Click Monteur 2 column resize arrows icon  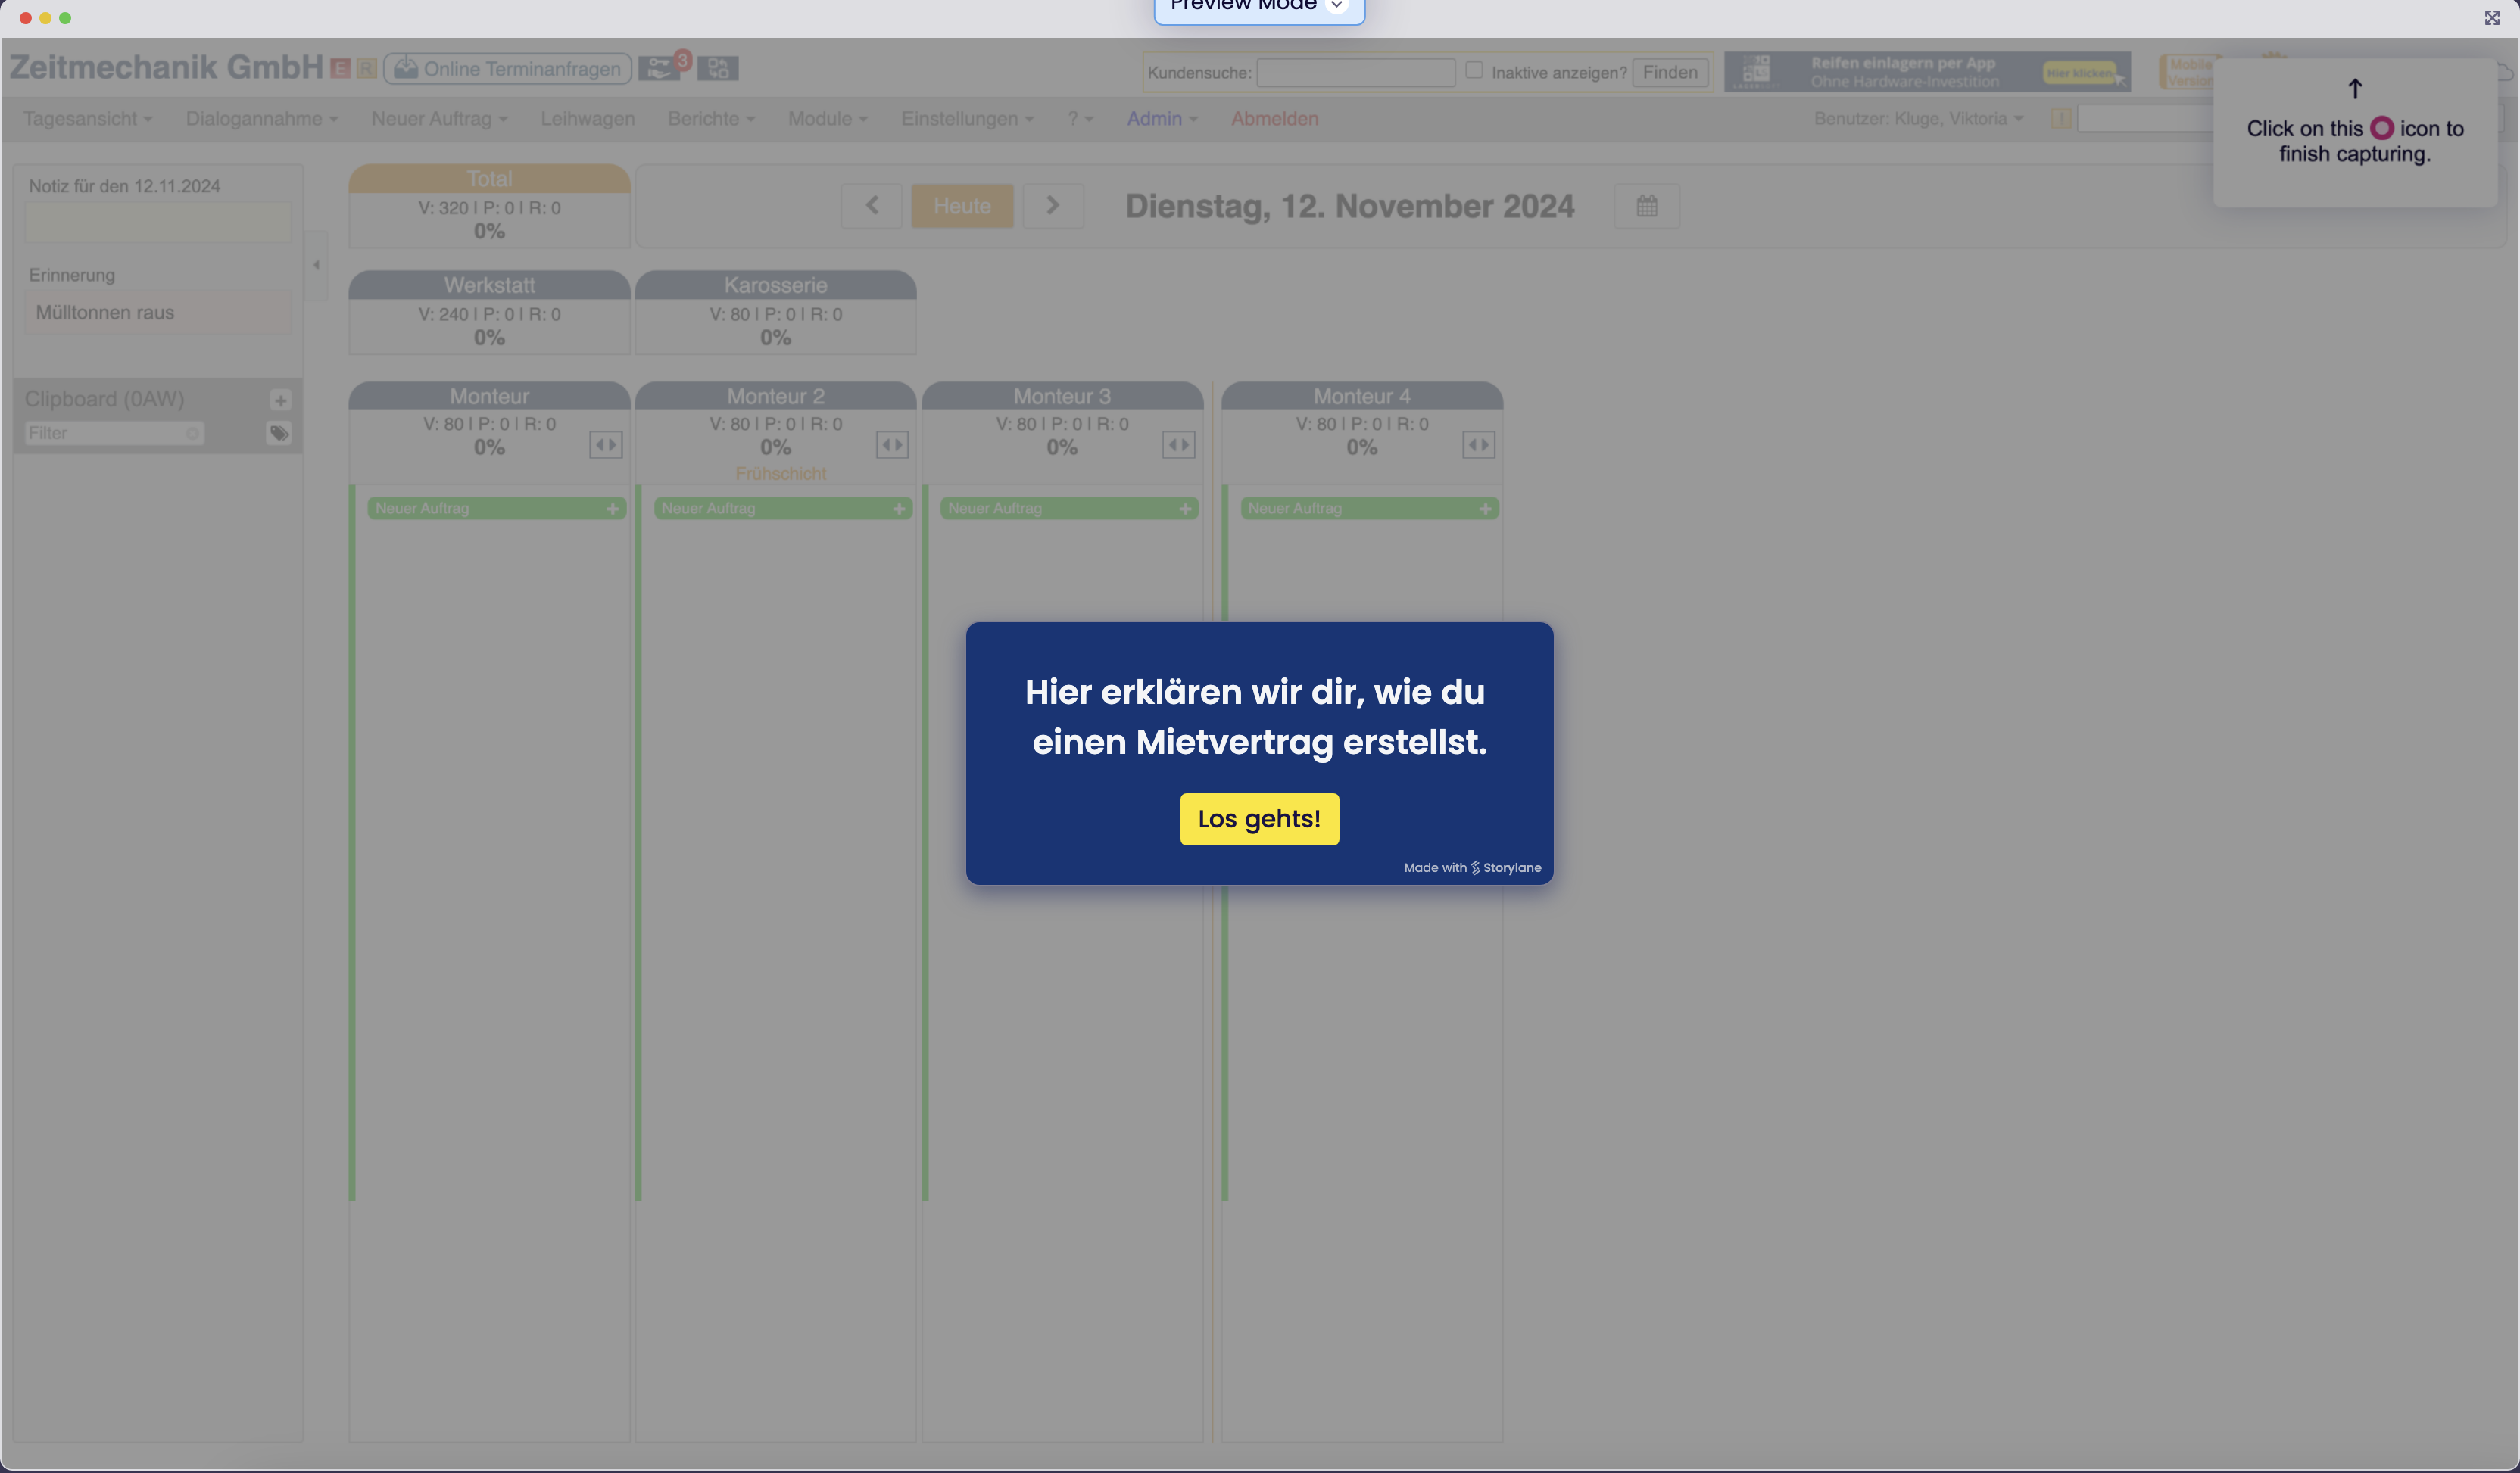[892, 444]
